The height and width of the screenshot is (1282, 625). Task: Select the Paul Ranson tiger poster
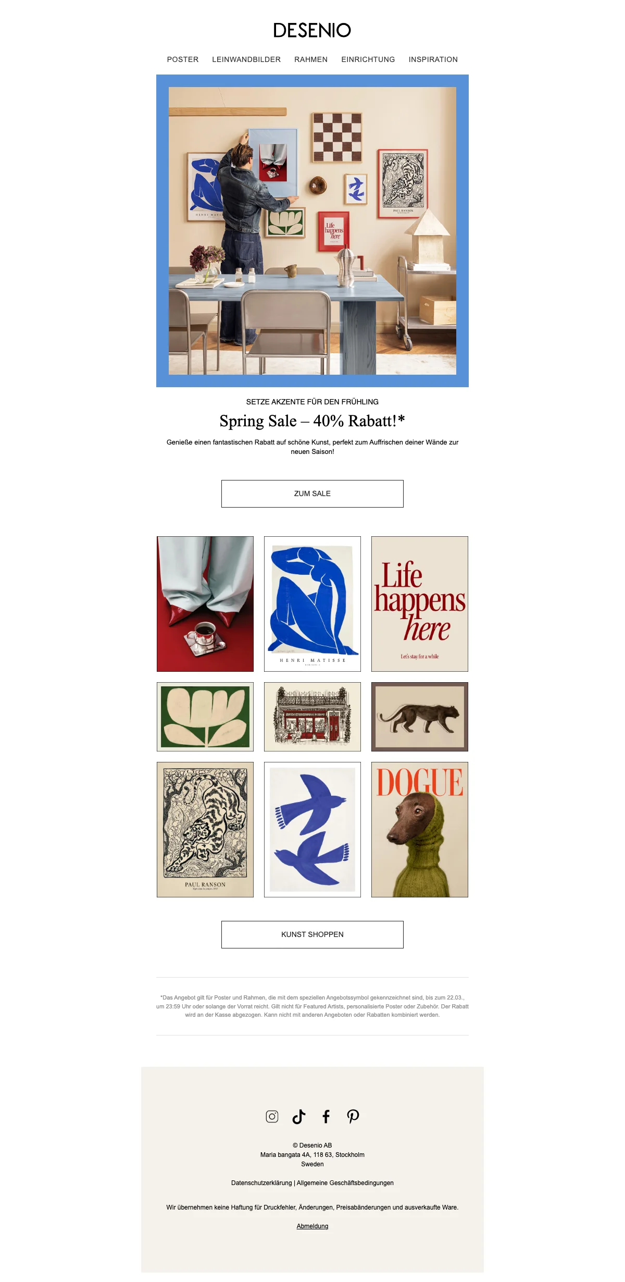pos(205,830)
